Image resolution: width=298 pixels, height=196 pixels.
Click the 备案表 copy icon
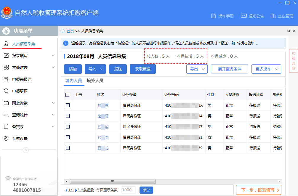point(6,126)
